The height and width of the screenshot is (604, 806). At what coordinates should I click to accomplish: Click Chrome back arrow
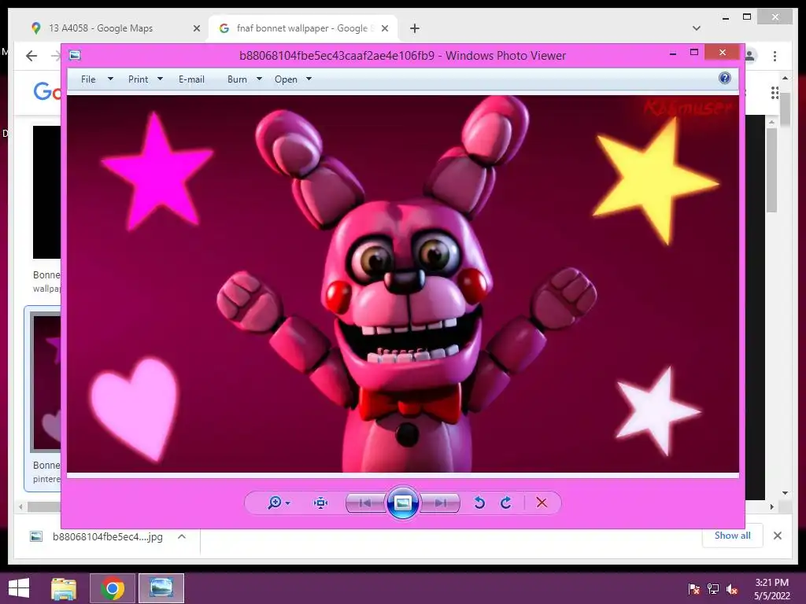tap(31, 56)
